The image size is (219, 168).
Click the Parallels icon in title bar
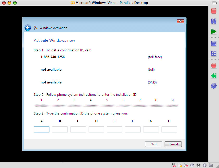[73, 3]
